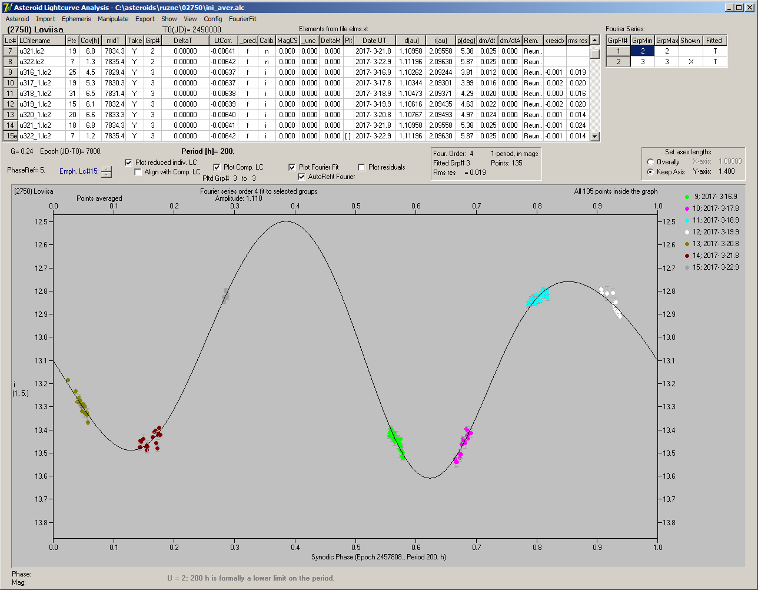
Task: Open the Show menu
Action: click(169, 19)
